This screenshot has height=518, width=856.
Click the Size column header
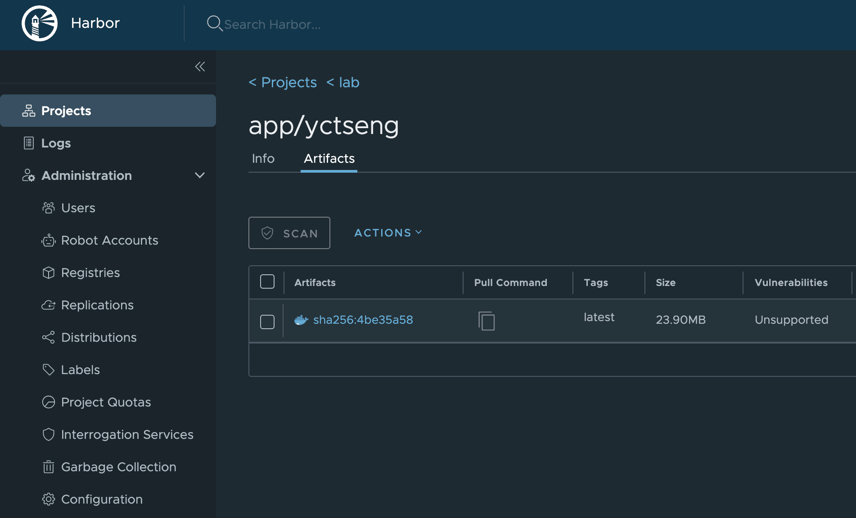[x=666, y=282]
